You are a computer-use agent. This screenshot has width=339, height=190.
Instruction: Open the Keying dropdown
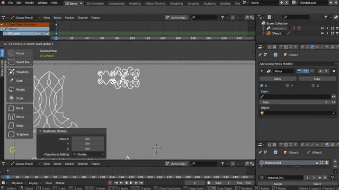click(x=34, y=183)
